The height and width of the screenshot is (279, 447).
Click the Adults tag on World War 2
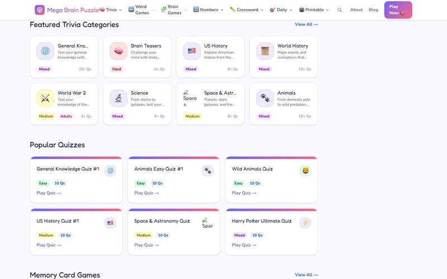pos(66,116)
